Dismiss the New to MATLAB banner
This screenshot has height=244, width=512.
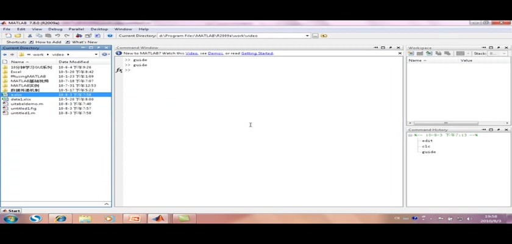point(400,53)
